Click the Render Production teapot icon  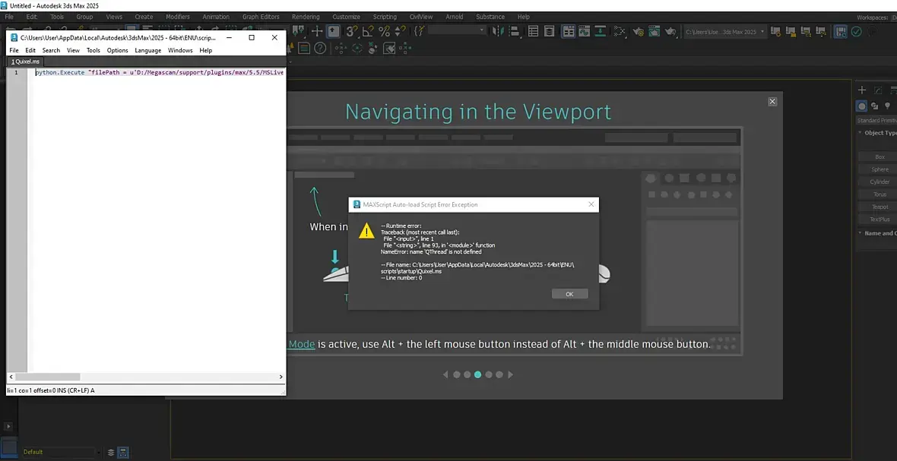670,31
